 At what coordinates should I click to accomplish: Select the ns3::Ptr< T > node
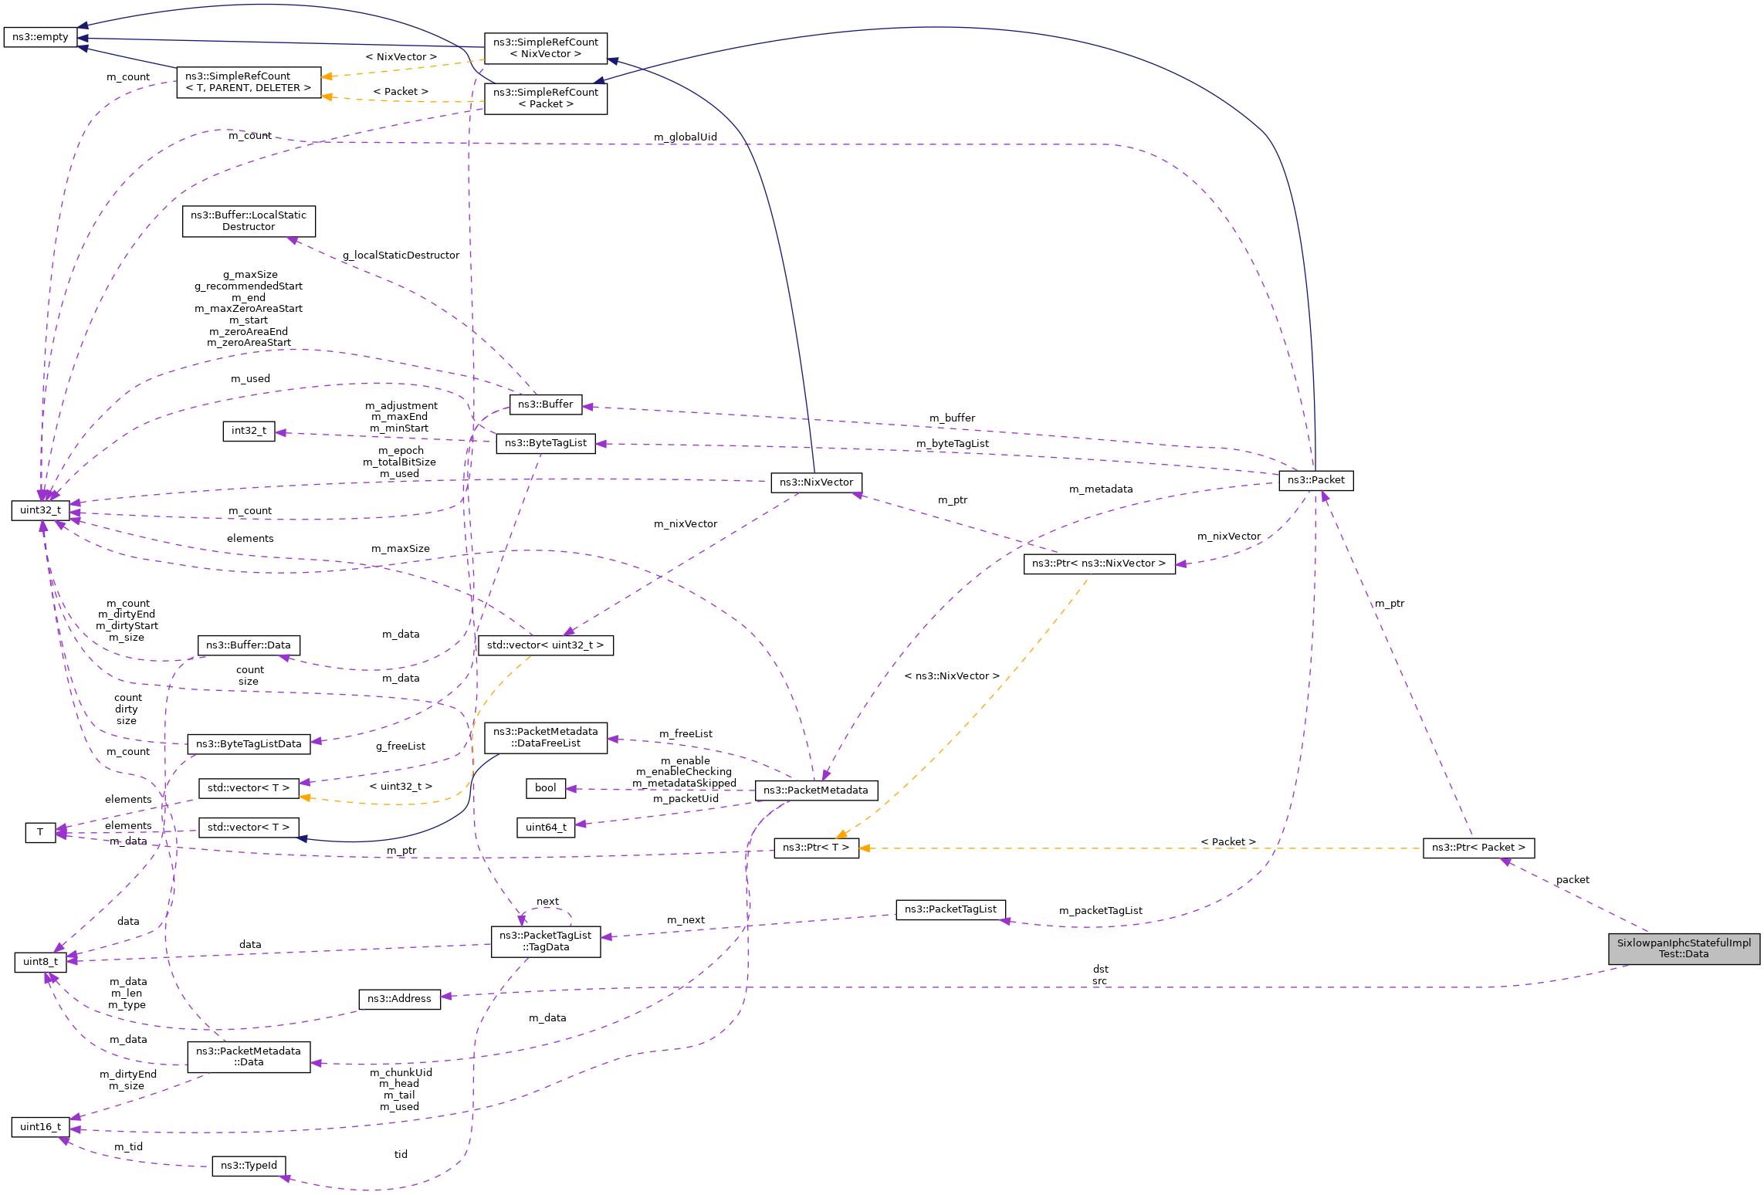point(816,848)
